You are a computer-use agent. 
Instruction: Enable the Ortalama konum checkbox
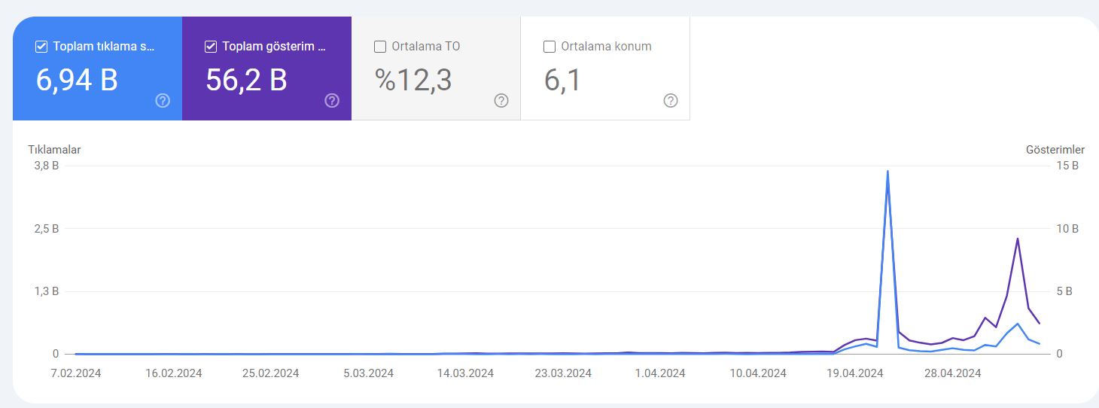coord(549,47)
